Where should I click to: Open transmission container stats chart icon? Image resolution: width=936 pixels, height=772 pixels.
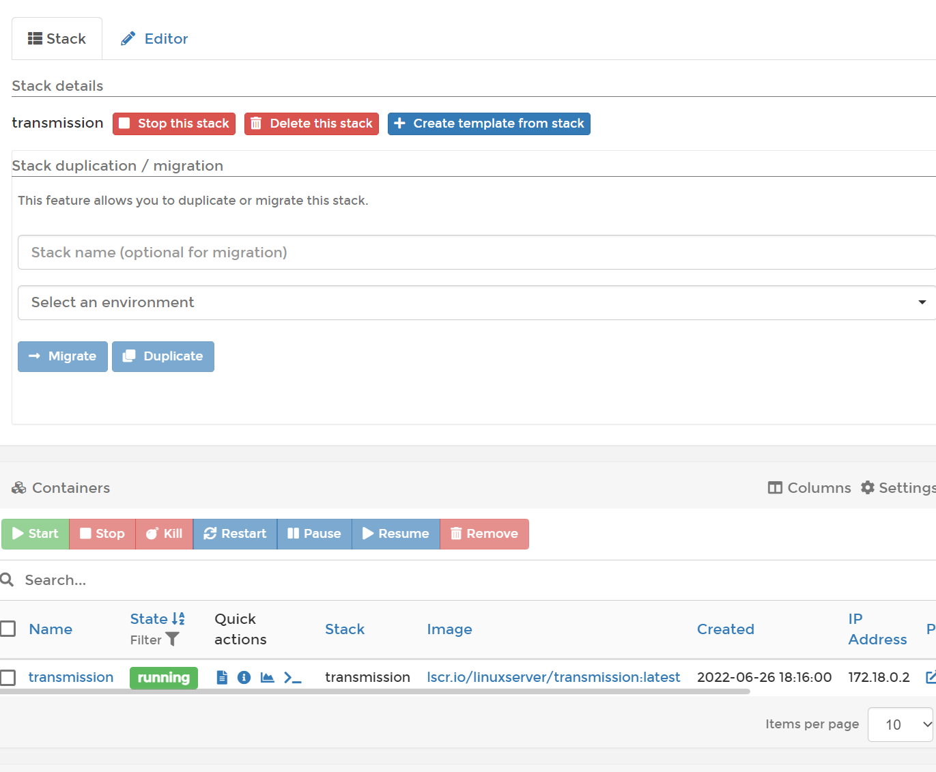267,677
